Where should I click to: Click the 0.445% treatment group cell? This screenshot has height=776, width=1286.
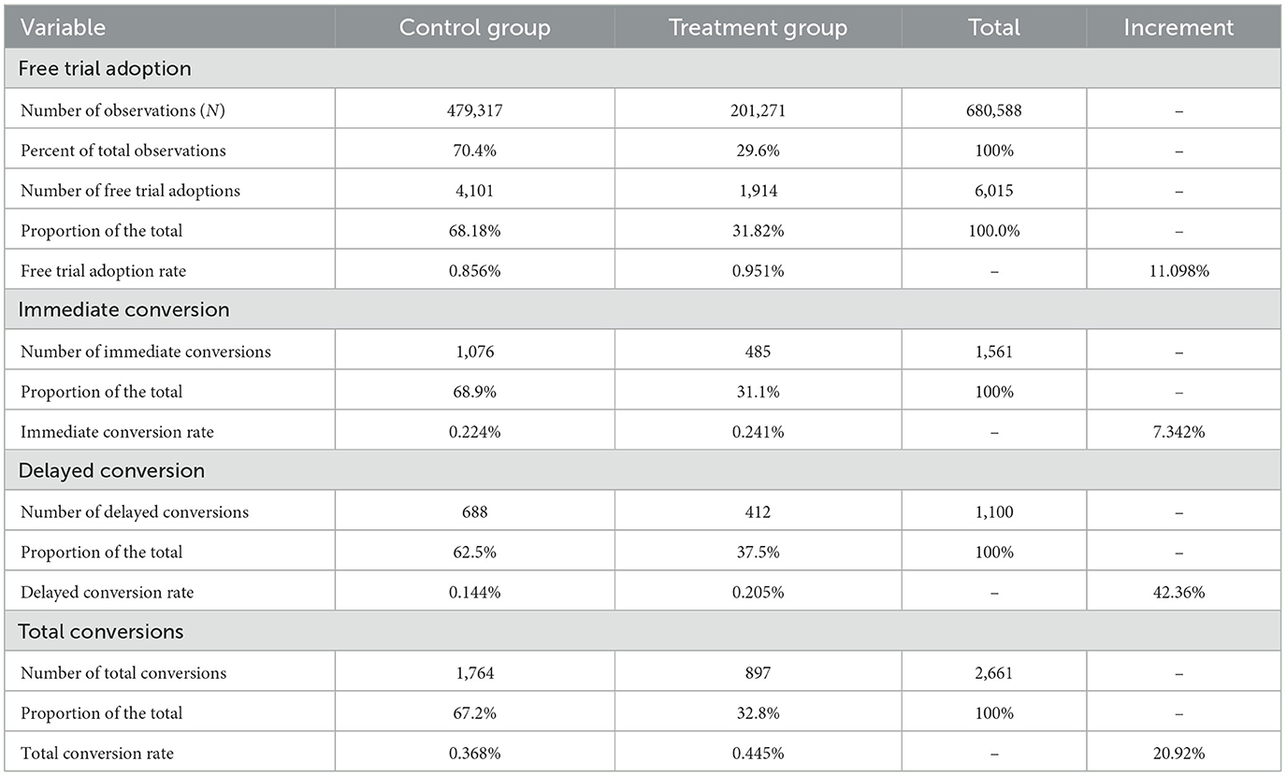click(758, 754)
